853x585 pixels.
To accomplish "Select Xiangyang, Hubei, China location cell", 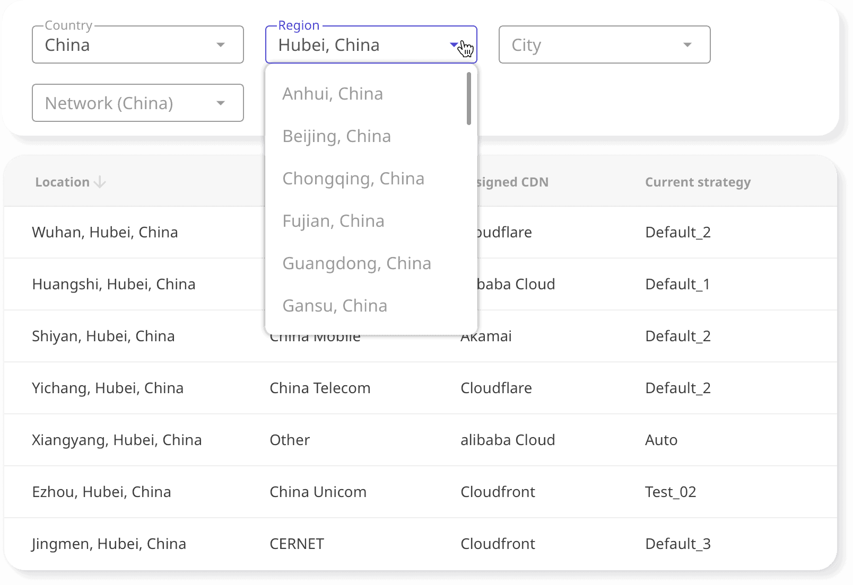I will [117, 440].
